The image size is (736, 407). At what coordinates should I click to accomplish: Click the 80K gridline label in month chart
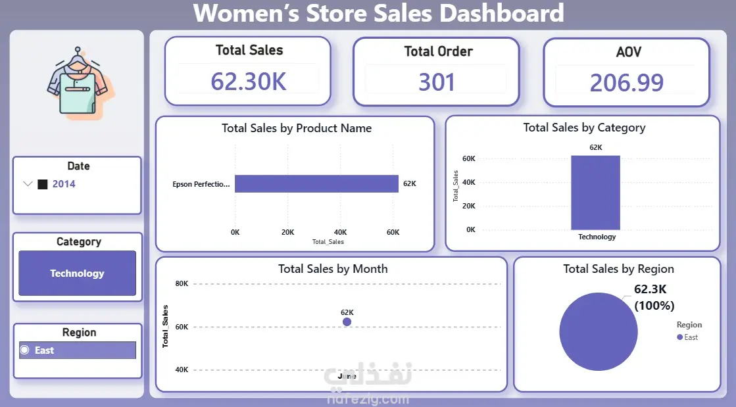[x=182, y=283]
